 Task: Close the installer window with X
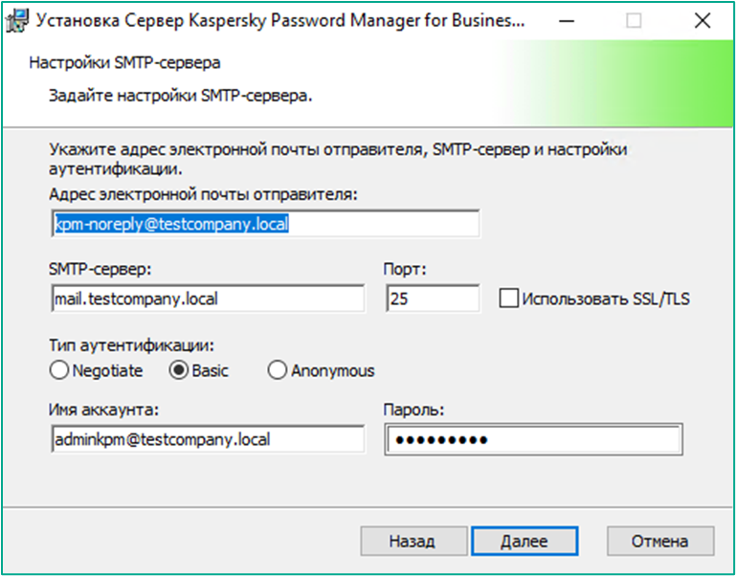[703, 21]
